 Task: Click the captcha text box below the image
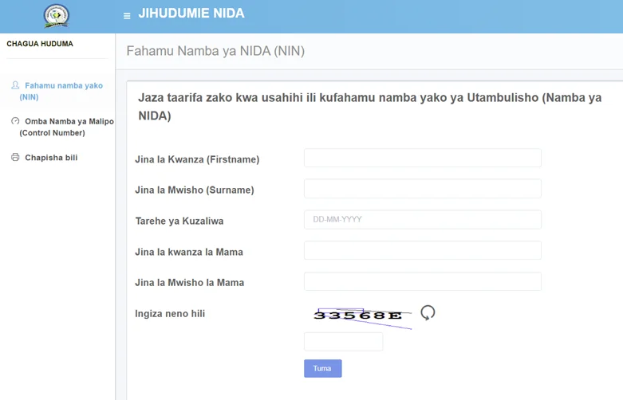(343, 342)
